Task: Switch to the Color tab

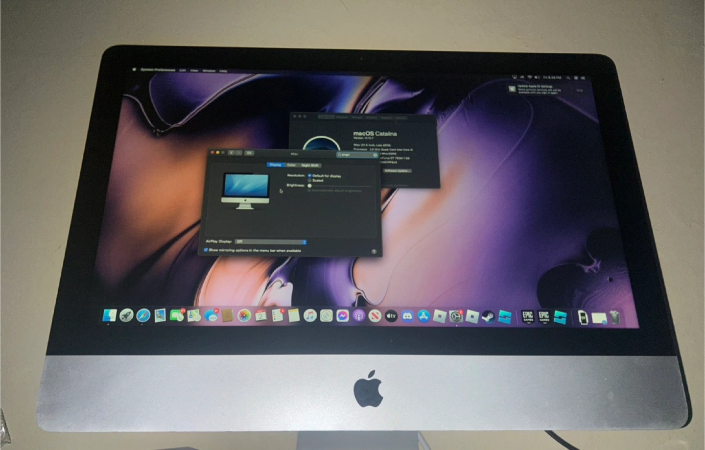Action: tap(291, 165)
